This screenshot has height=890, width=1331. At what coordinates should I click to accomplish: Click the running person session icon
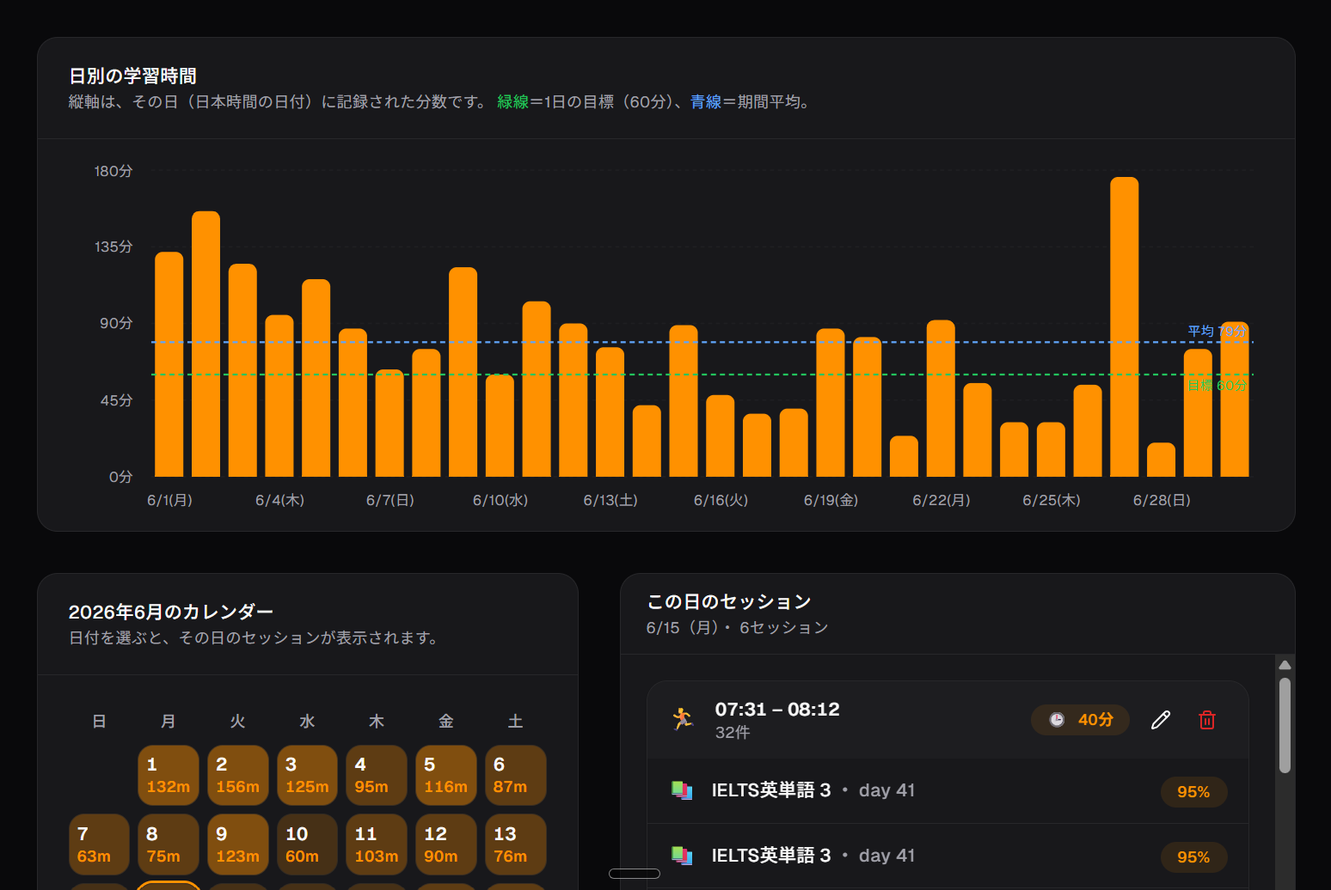pyautogui.click(x=683, y=719)
